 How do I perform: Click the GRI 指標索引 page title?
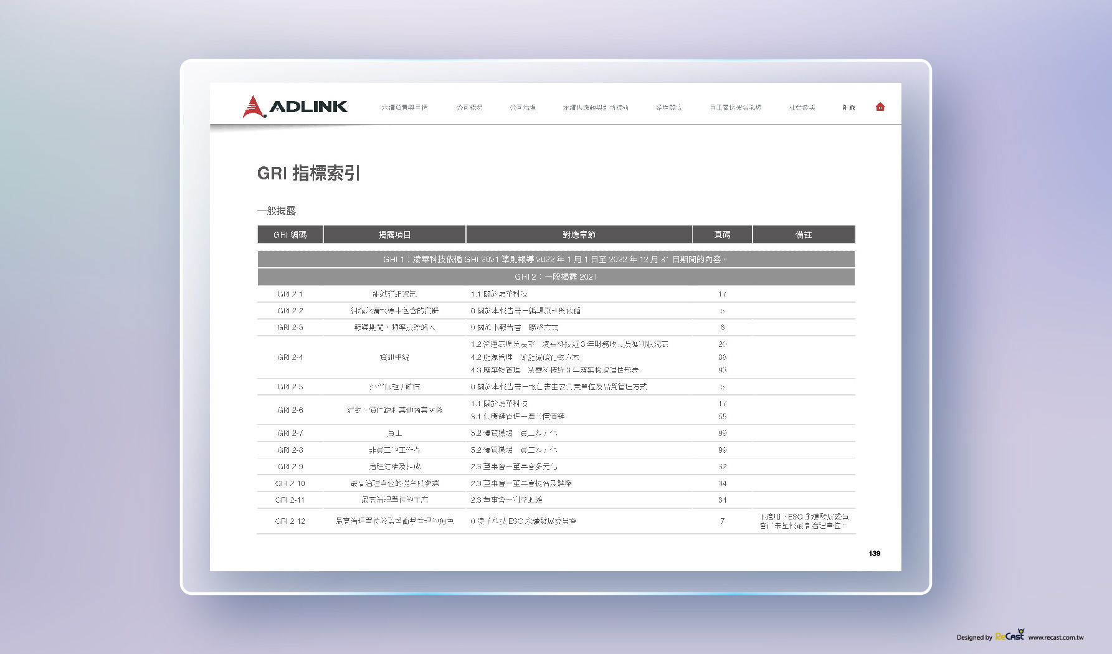[x=309, y=173]
